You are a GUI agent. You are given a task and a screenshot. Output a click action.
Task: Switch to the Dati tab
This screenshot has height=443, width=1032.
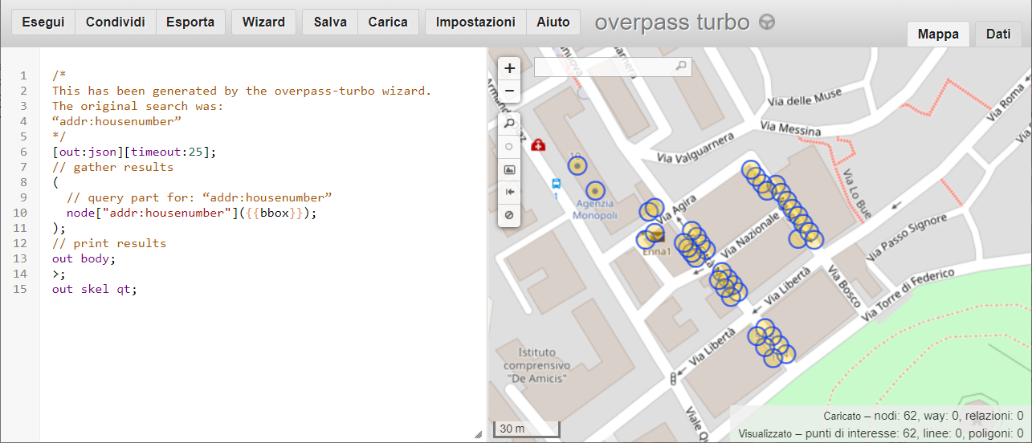click(998, 35)
